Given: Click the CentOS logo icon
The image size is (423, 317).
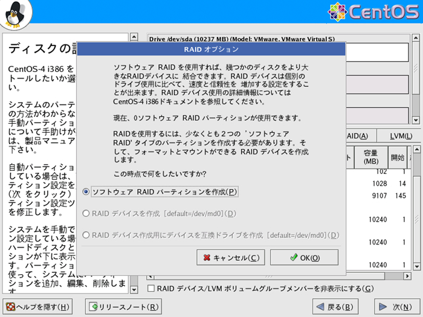Looking at the screenshot, I should tap(337, 11).
